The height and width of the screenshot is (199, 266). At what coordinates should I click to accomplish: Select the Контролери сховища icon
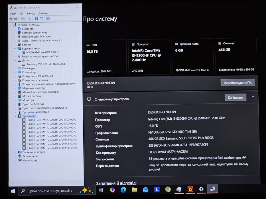coord(19,80)
